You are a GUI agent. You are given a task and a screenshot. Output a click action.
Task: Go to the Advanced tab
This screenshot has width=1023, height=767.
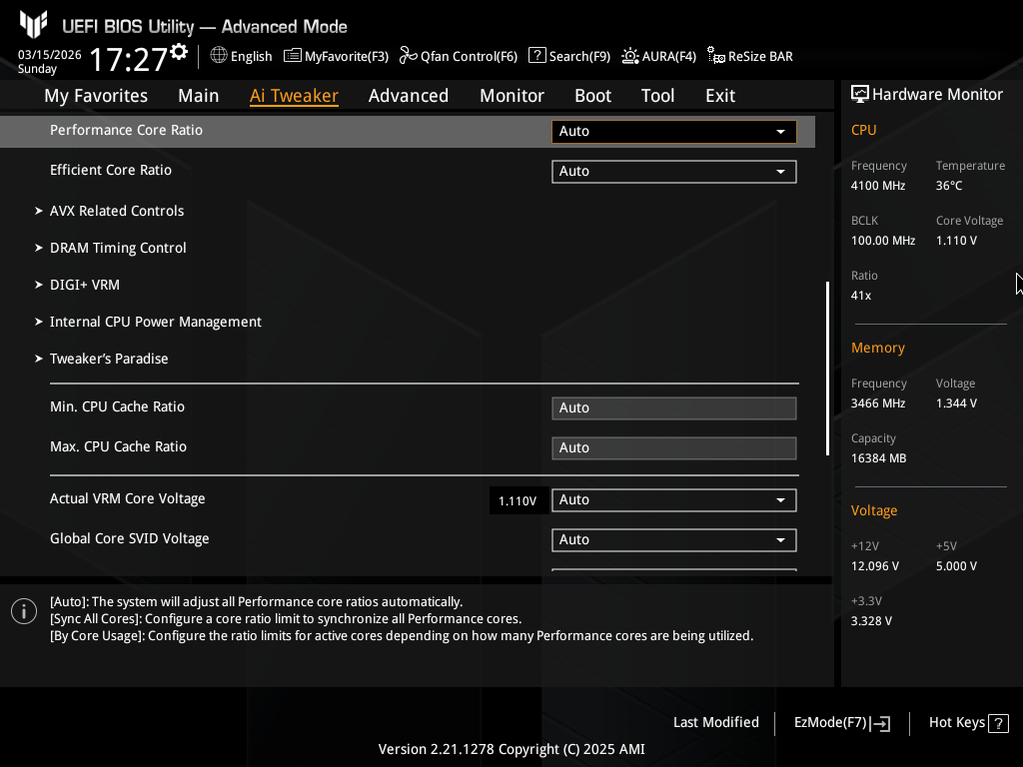[x=409, y=96]
